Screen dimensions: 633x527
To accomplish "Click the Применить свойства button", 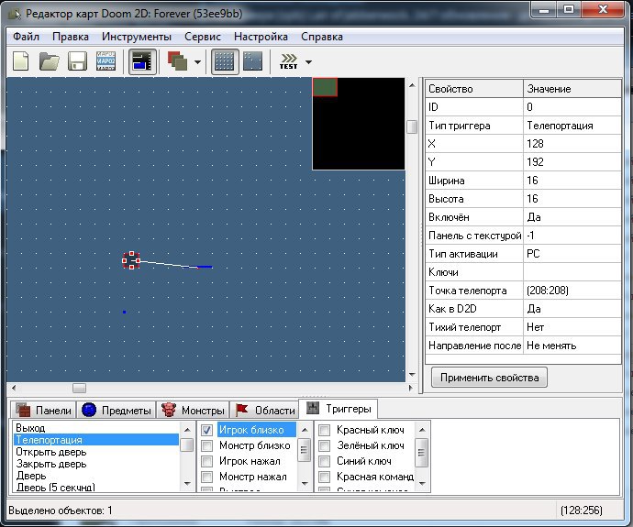I will point(489,378).
